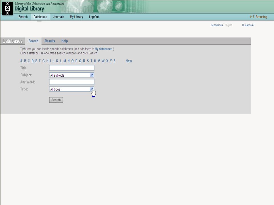Focus the Title input field
The image size is (274, 205).
[72, 68]
